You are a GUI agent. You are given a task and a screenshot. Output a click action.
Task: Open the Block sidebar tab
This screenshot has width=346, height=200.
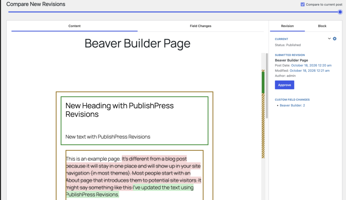point(322,26)
